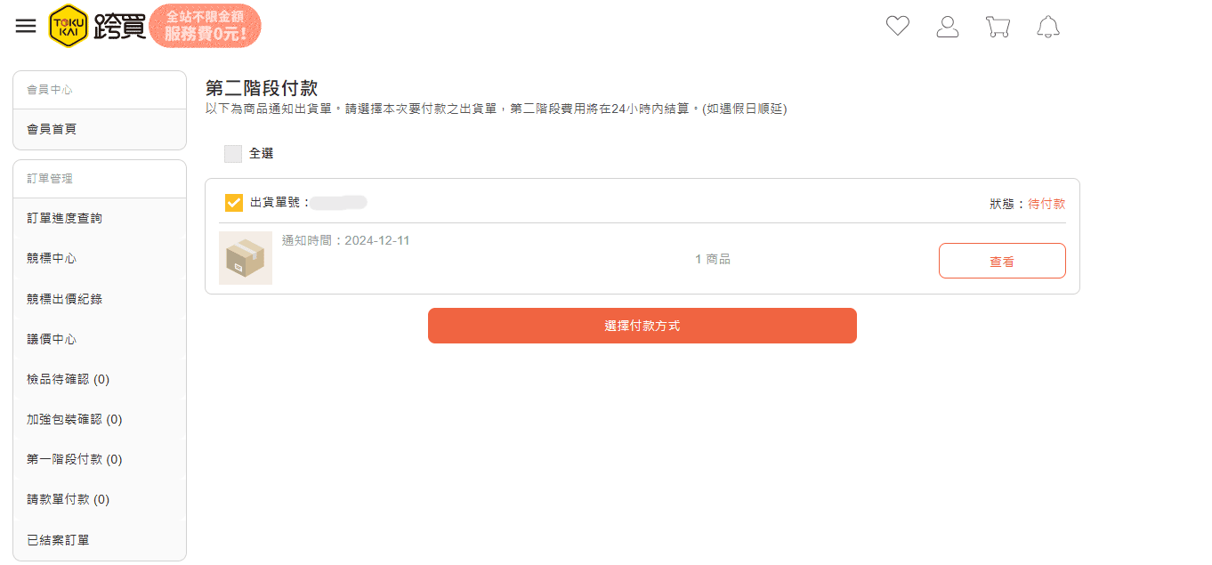Image resolution: width=1212 pixels, height=565 pixels.
Task: Check the 全選 select-all checkbox
Action: click(233, 154)
